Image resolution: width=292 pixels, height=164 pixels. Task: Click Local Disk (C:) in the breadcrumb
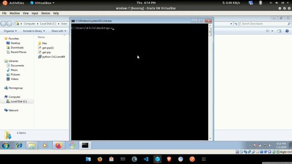pyautogui.click(x=48, y=24)
